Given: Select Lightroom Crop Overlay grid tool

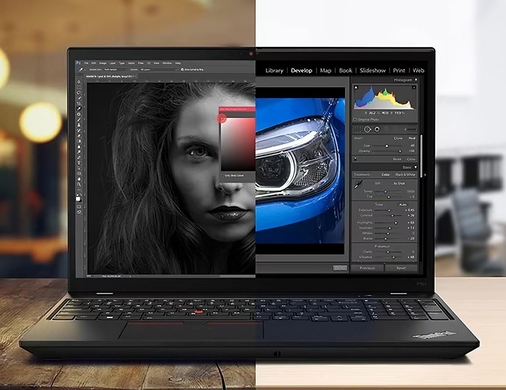Looking at the screenshot, I should coord(357,129).
